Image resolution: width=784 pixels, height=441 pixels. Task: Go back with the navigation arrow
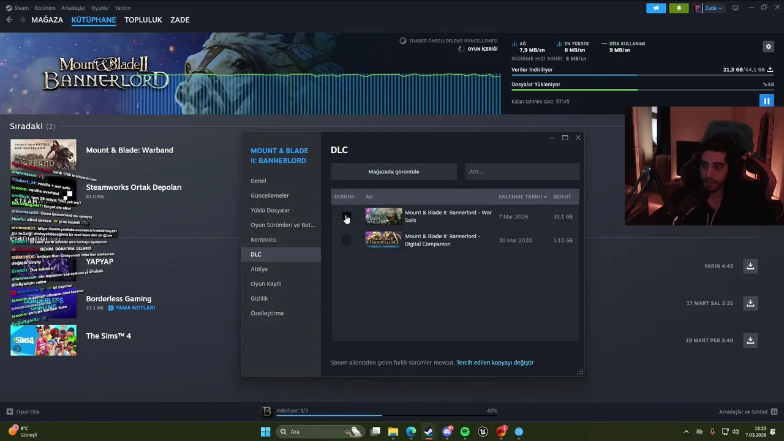click(9, 20)
